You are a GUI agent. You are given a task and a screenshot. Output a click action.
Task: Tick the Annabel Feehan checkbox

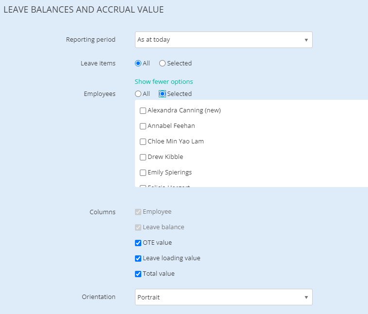tap(143, 126)
